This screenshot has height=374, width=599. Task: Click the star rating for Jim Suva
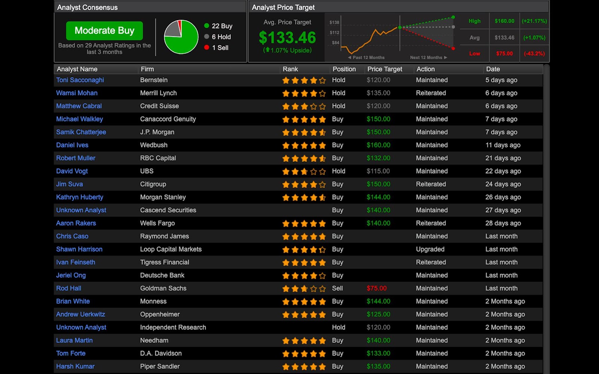(x=304, y=184)
